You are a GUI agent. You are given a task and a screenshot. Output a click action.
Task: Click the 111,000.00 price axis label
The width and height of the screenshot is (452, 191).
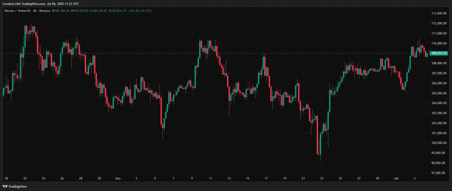[x=439, y=33]
